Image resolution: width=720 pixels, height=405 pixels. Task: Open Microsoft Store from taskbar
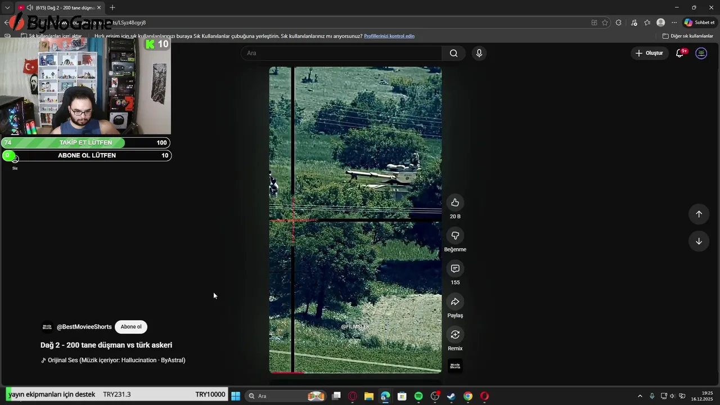402,396
